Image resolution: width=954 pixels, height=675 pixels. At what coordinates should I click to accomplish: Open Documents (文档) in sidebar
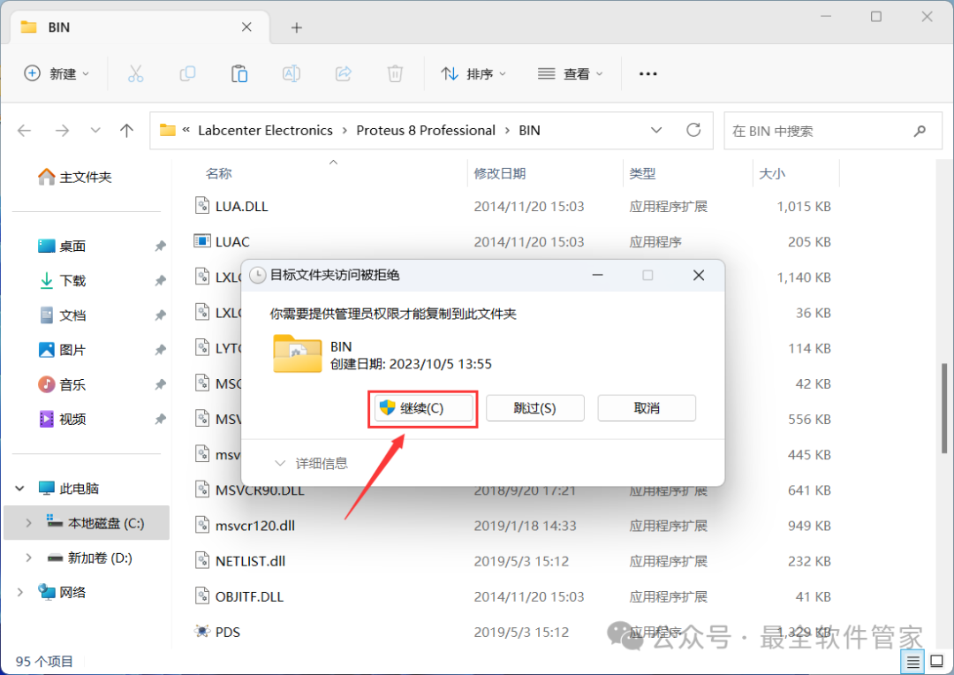point(62,315)
